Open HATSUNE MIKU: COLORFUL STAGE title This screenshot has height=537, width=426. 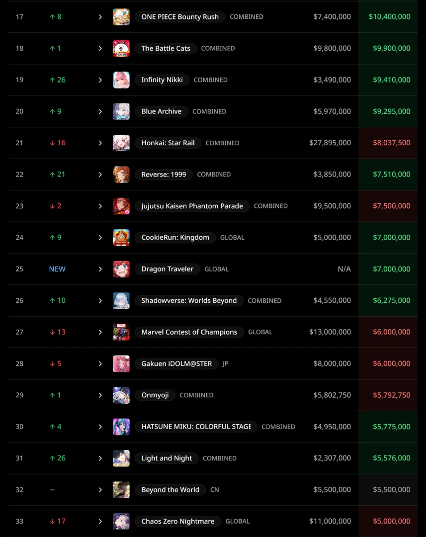tap(196, 427)
